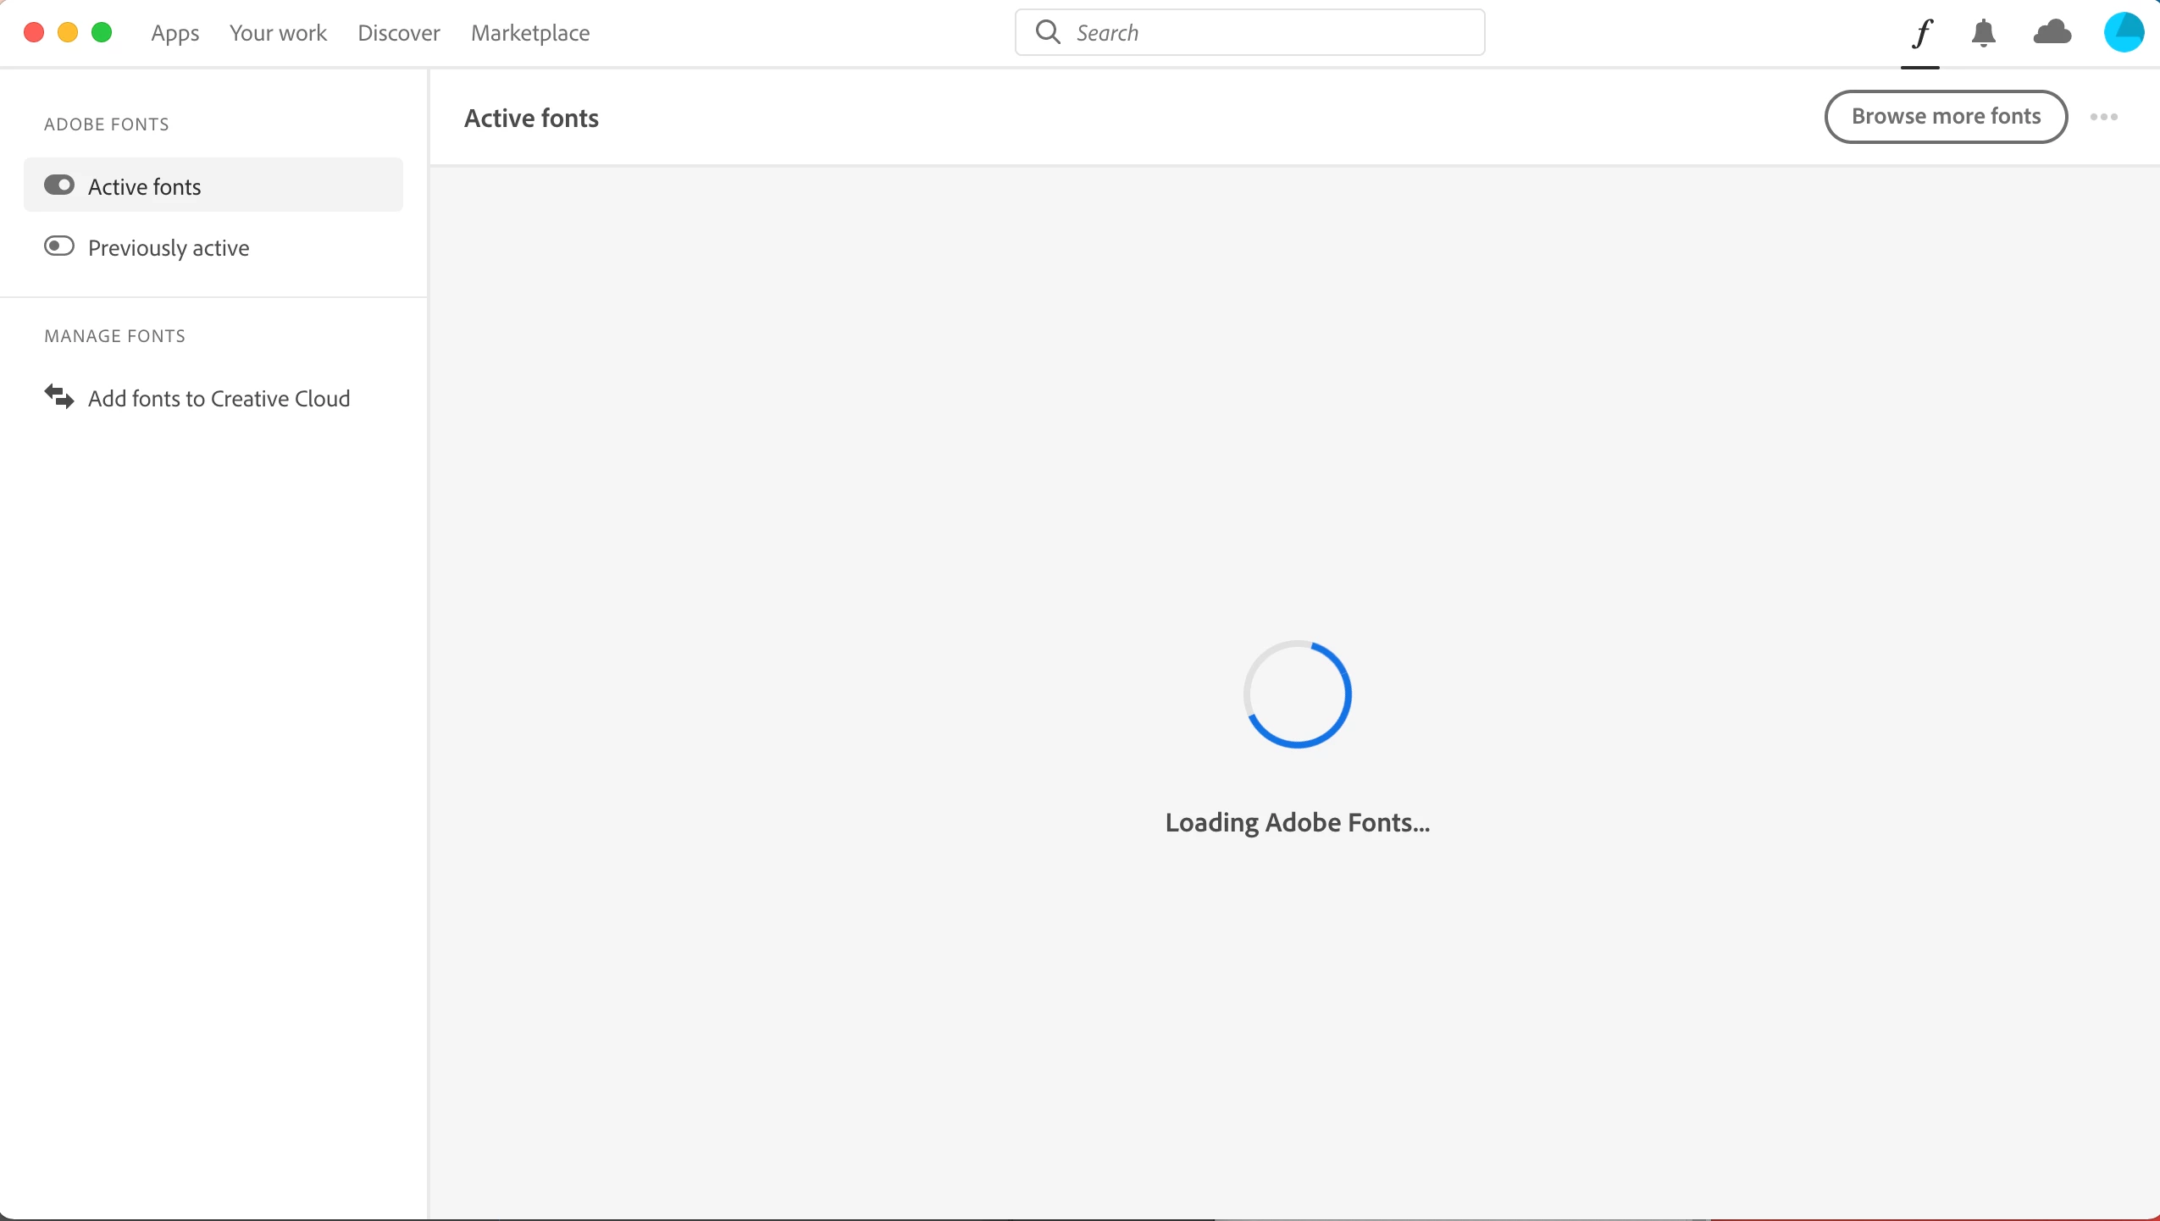The image size is (2160, 1221).
Task: Go to the Your work tab
Action: point(278,33)
